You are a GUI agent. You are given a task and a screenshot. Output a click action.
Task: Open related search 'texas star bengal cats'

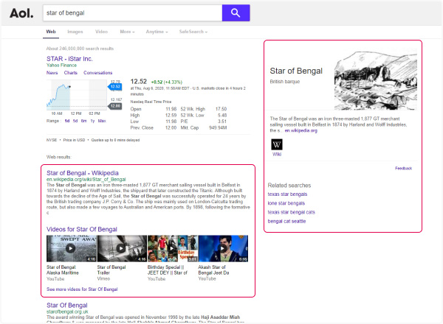(x=292, y=212)
